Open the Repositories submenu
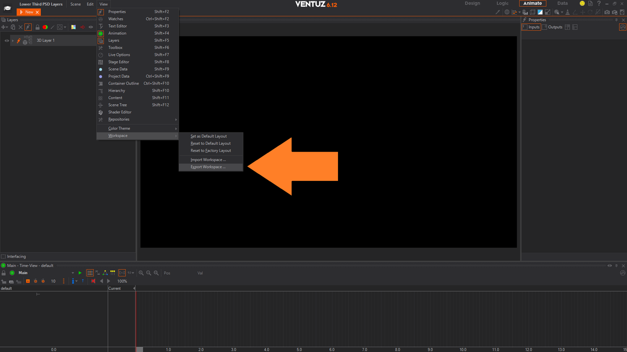 pos(137,119)
